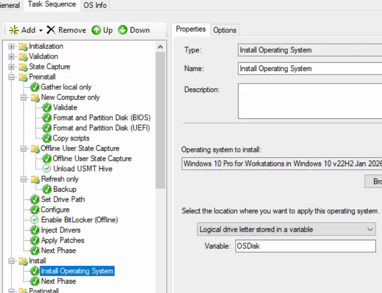The width and height of the screenshot is (382, 293).
Task: Select the Gather local only step
Action: pos(66,87)
